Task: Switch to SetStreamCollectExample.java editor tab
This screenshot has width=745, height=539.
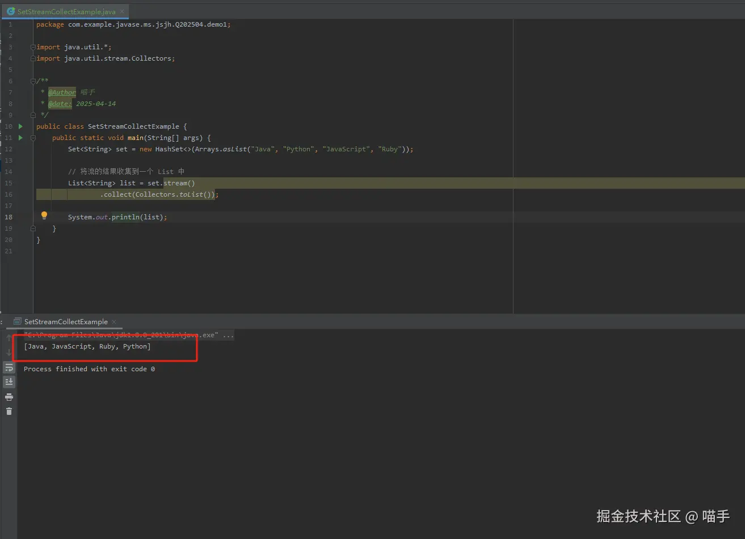Action: [66, 11]
